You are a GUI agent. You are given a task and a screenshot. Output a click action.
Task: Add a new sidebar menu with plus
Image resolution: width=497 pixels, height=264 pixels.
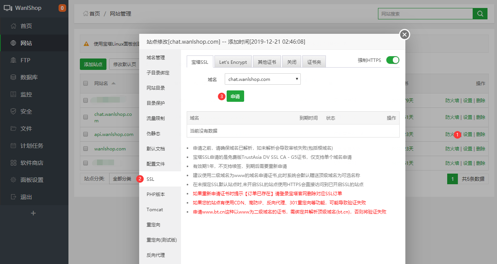[x=33, y=213]
